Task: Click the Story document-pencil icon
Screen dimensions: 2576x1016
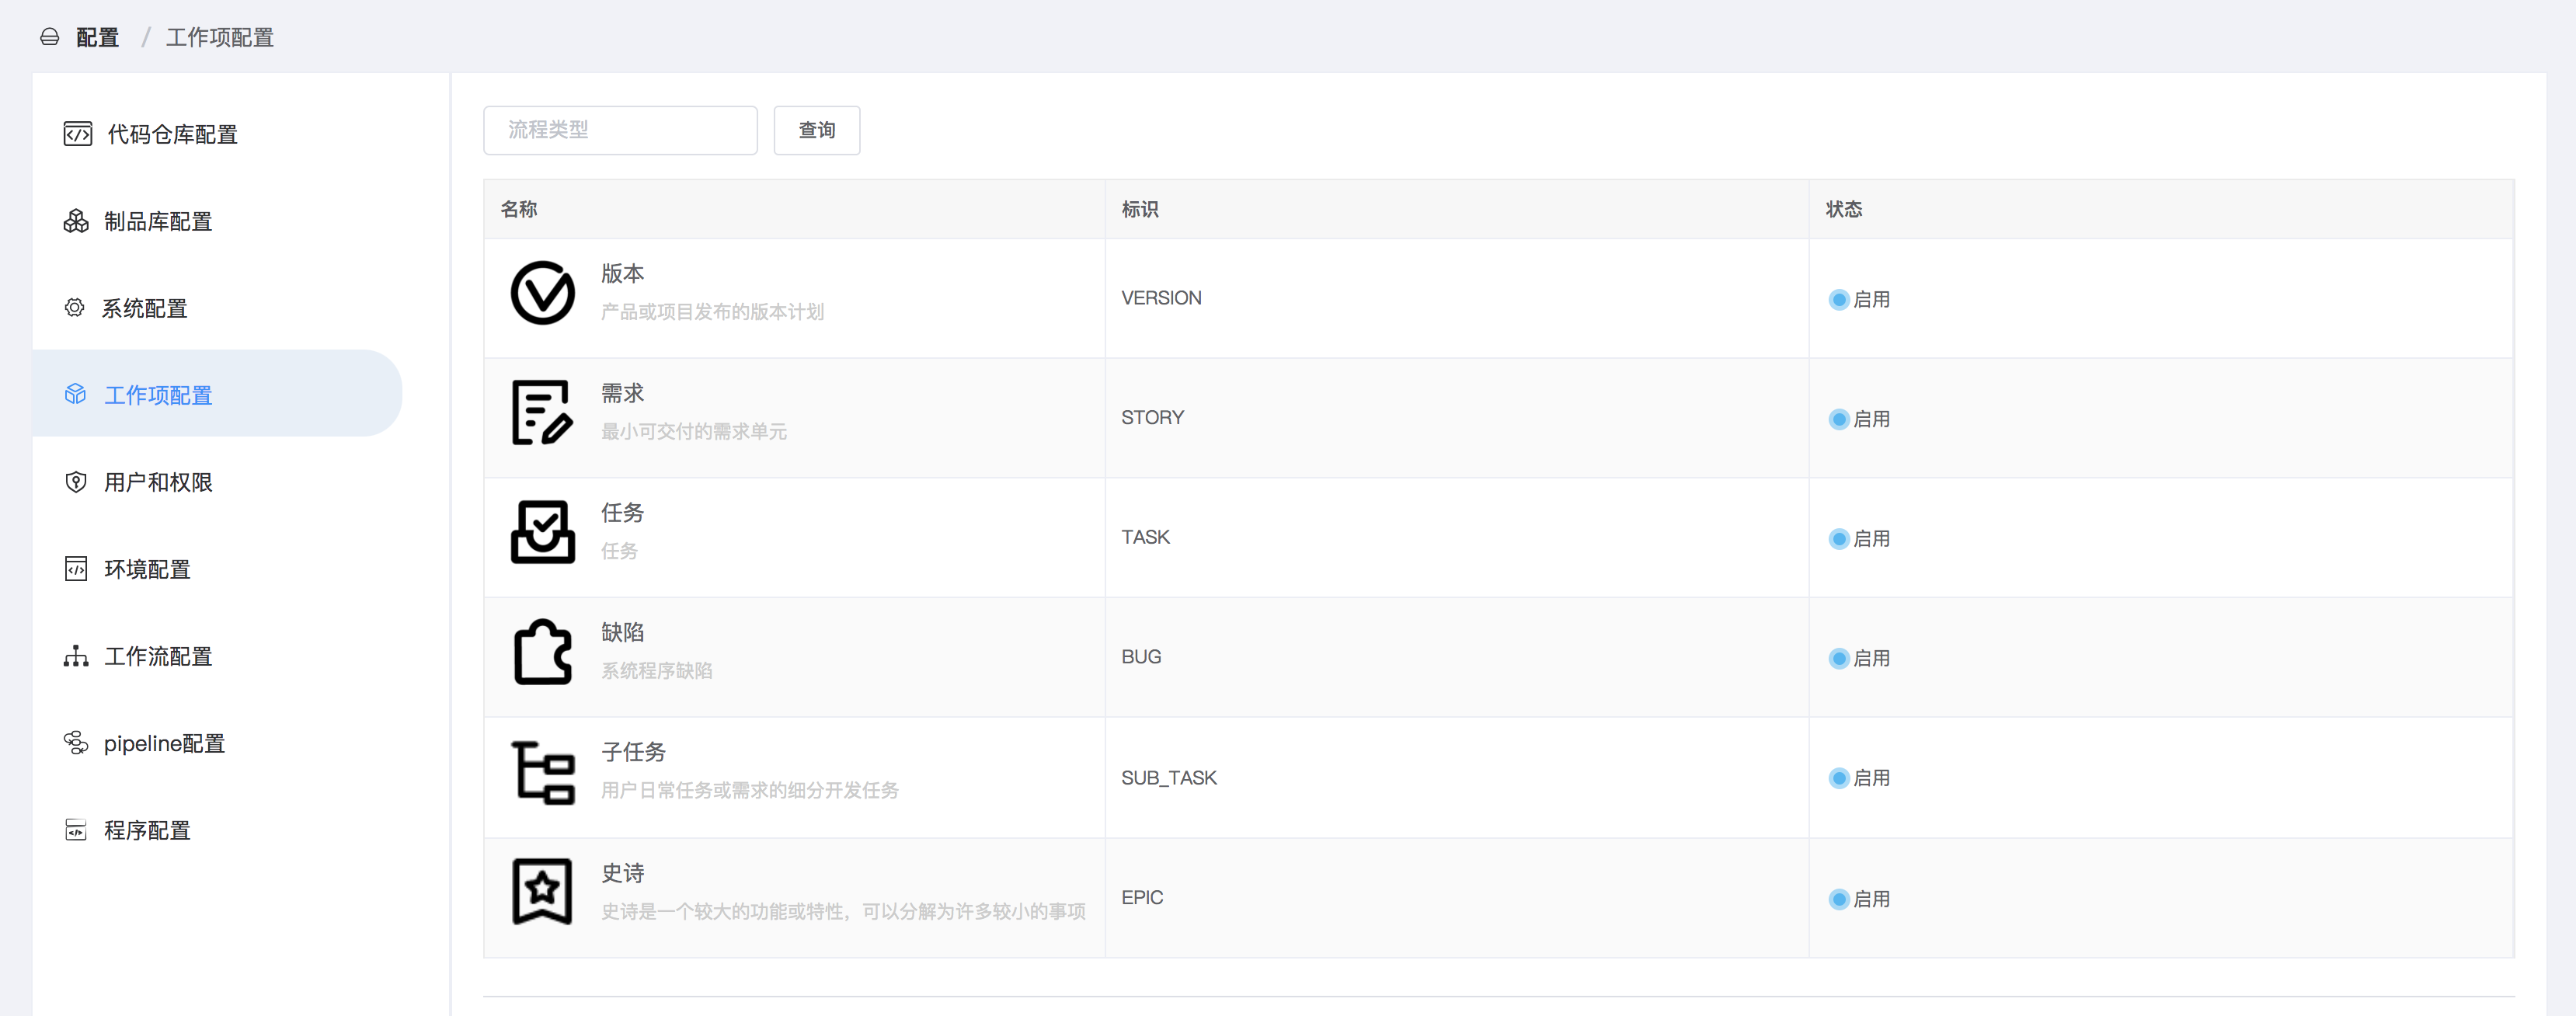Action: 542,412
